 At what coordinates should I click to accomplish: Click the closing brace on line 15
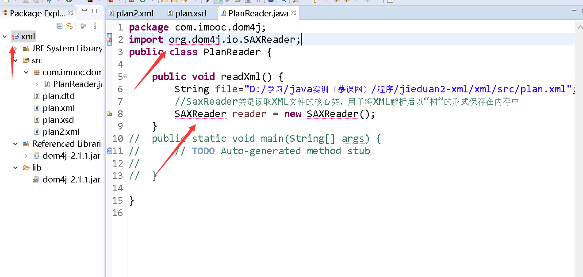(131, 201)
